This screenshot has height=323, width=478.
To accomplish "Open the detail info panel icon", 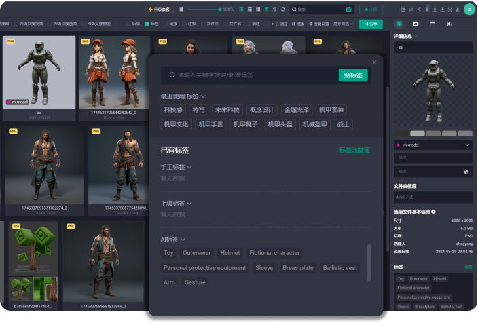I will 399,24.
